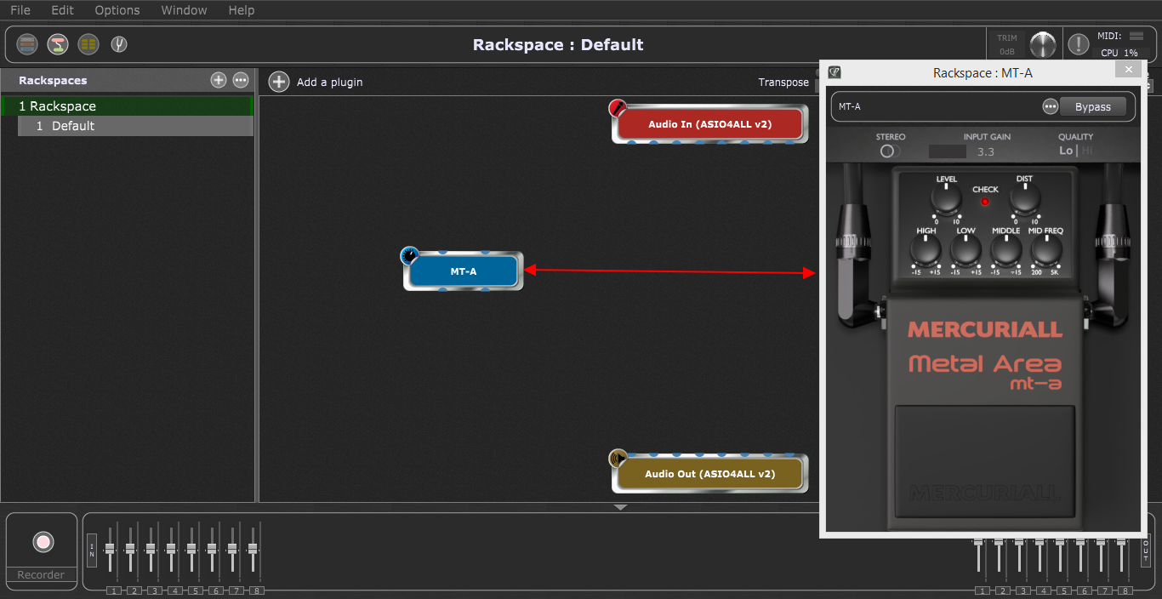Click the INPUT GAIN dark meter box
This screenshot has height=599, width=1162.
(947, 151)
